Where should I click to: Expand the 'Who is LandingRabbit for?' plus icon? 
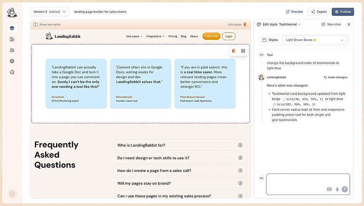[x=240, y=145]
